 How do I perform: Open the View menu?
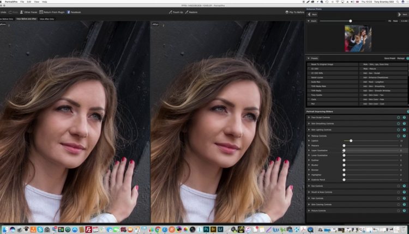click(x=37, y=2)
